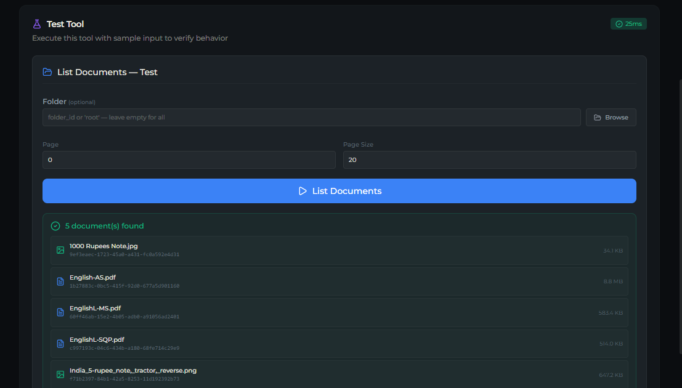Viewport: 682px width, 388px height.
Task: Click the document icon for English-AS.pdf
Action: (60, 281)
